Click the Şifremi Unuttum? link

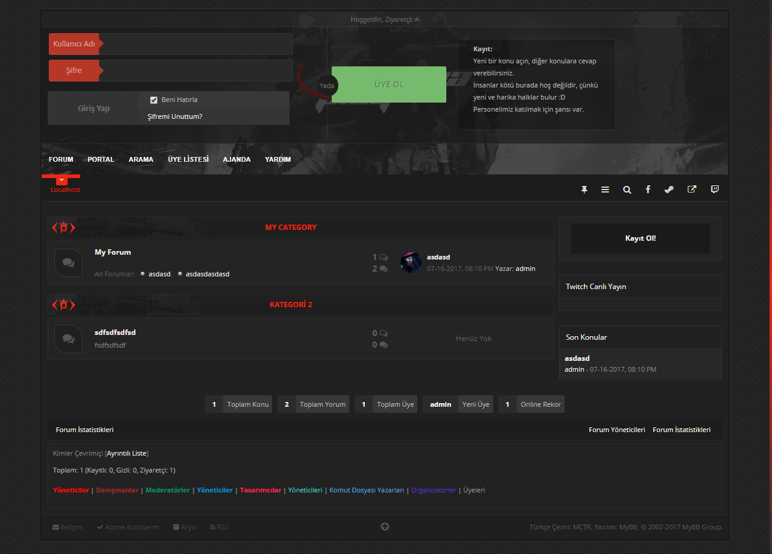[175, 116]
